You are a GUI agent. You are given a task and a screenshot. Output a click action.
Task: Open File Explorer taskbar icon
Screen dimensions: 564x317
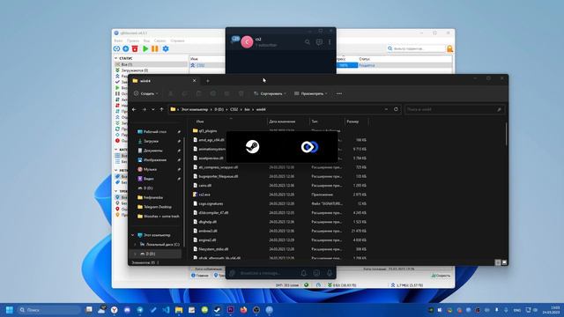pyautogui.click(x=179, y=310)
